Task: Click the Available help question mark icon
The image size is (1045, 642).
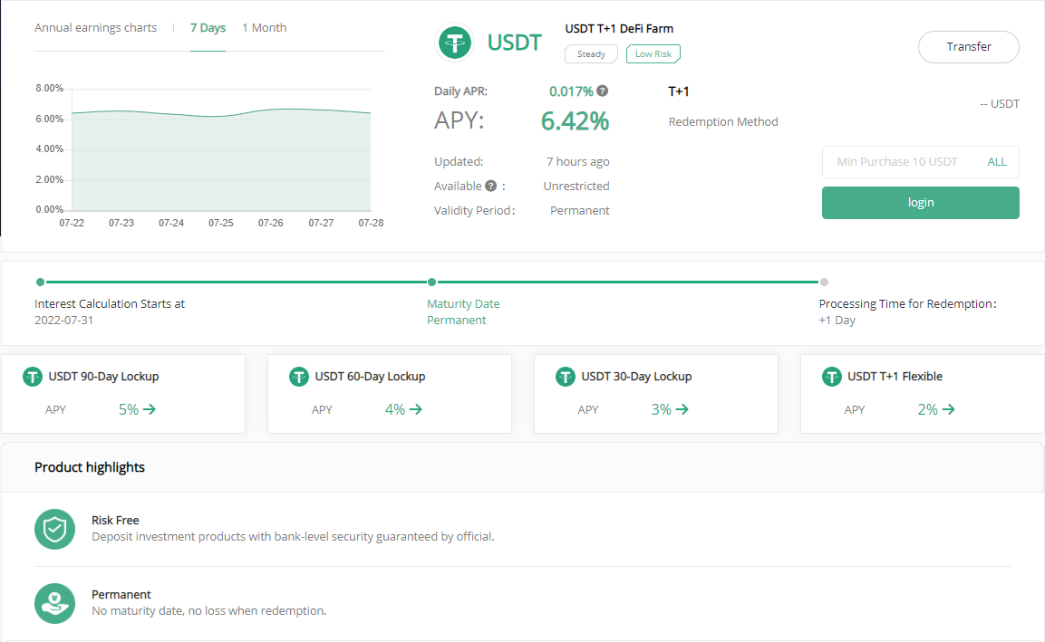Action: (490, 186)
